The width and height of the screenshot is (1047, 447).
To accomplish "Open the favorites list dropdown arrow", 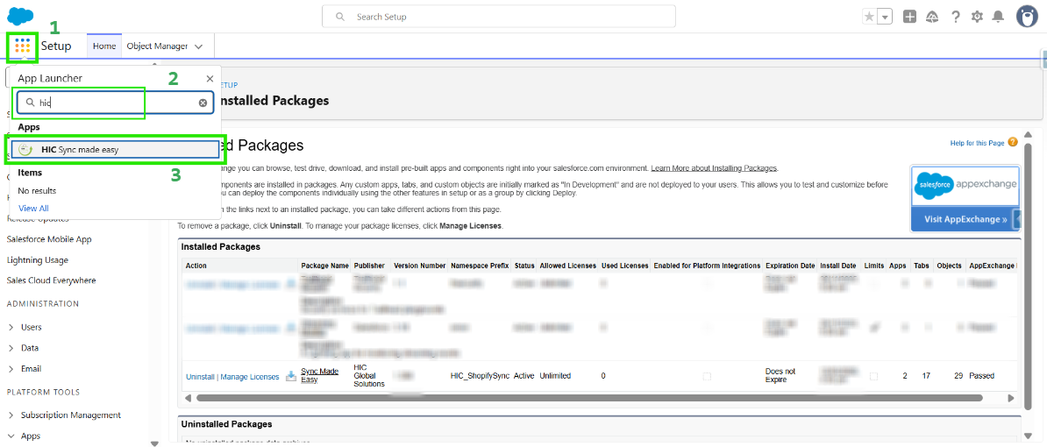I will (x=885, y=17).
